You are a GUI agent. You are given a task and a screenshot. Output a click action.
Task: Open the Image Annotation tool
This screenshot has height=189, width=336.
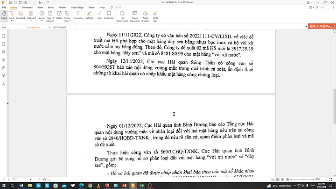pyautogui.click(x=135, y=16)
